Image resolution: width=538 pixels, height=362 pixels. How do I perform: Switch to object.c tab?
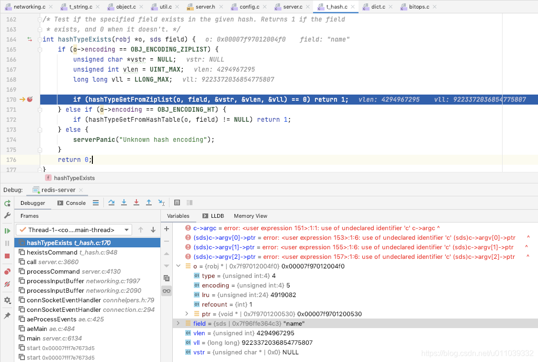(126, 7)
